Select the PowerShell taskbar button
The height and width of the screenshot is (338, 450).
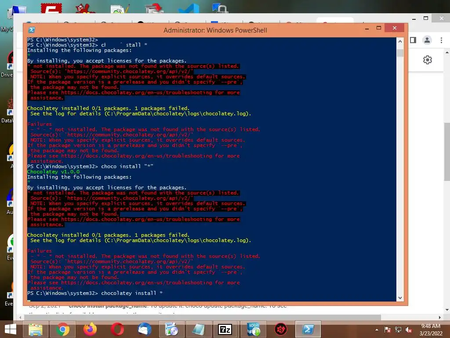point(308,329)
